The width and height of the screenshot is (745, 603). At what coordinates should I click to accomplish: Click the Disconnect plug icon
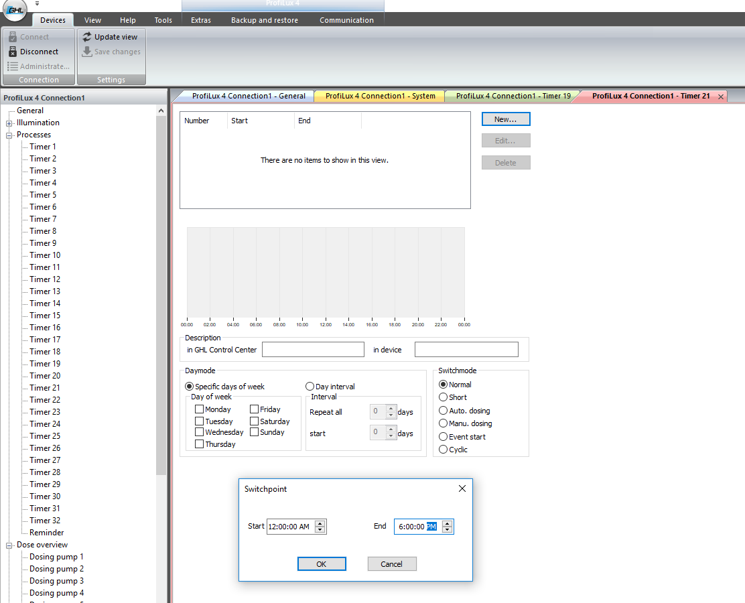(13, 52)
